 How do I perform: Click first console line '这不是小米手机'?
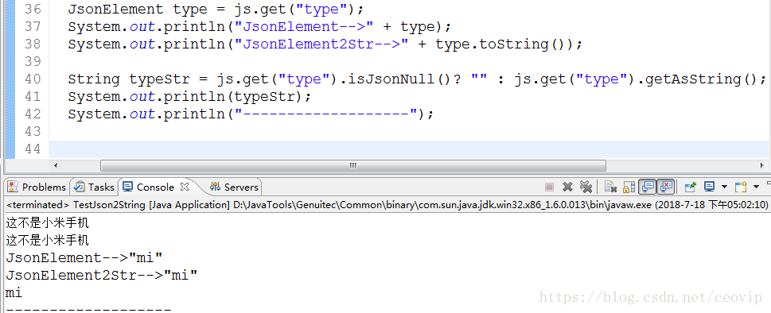tap(47, 223)
